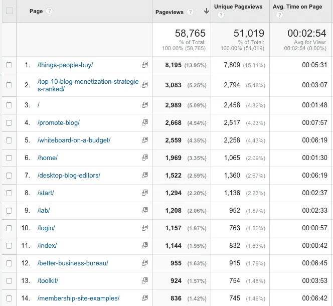
Task: Sort by Avg. Time on Page header
Action: pos(297,7)
